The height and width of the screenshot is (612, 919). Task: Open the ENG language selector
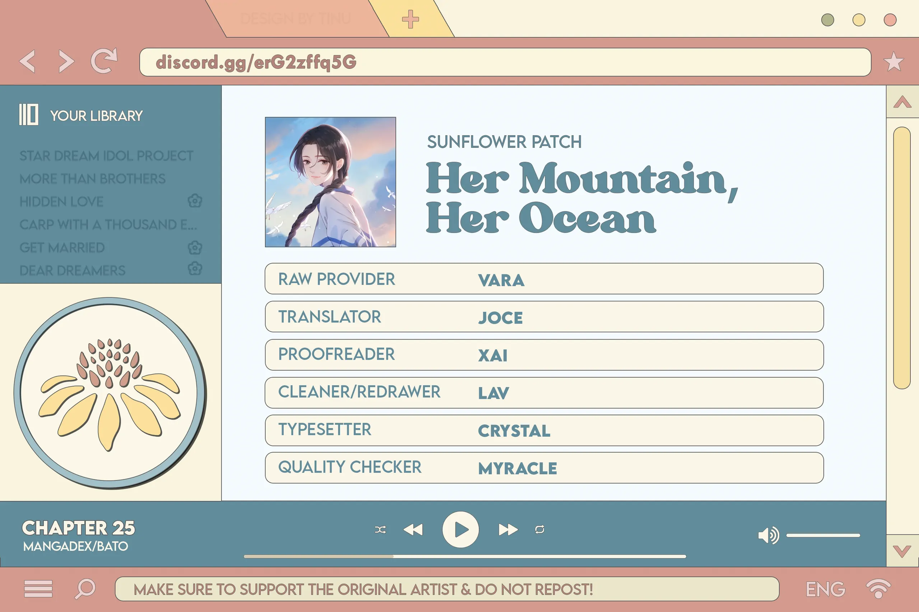tap(825, 589)
